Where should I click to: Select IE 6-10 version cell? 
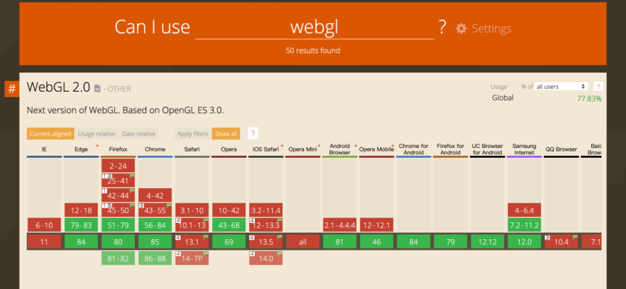44,225
